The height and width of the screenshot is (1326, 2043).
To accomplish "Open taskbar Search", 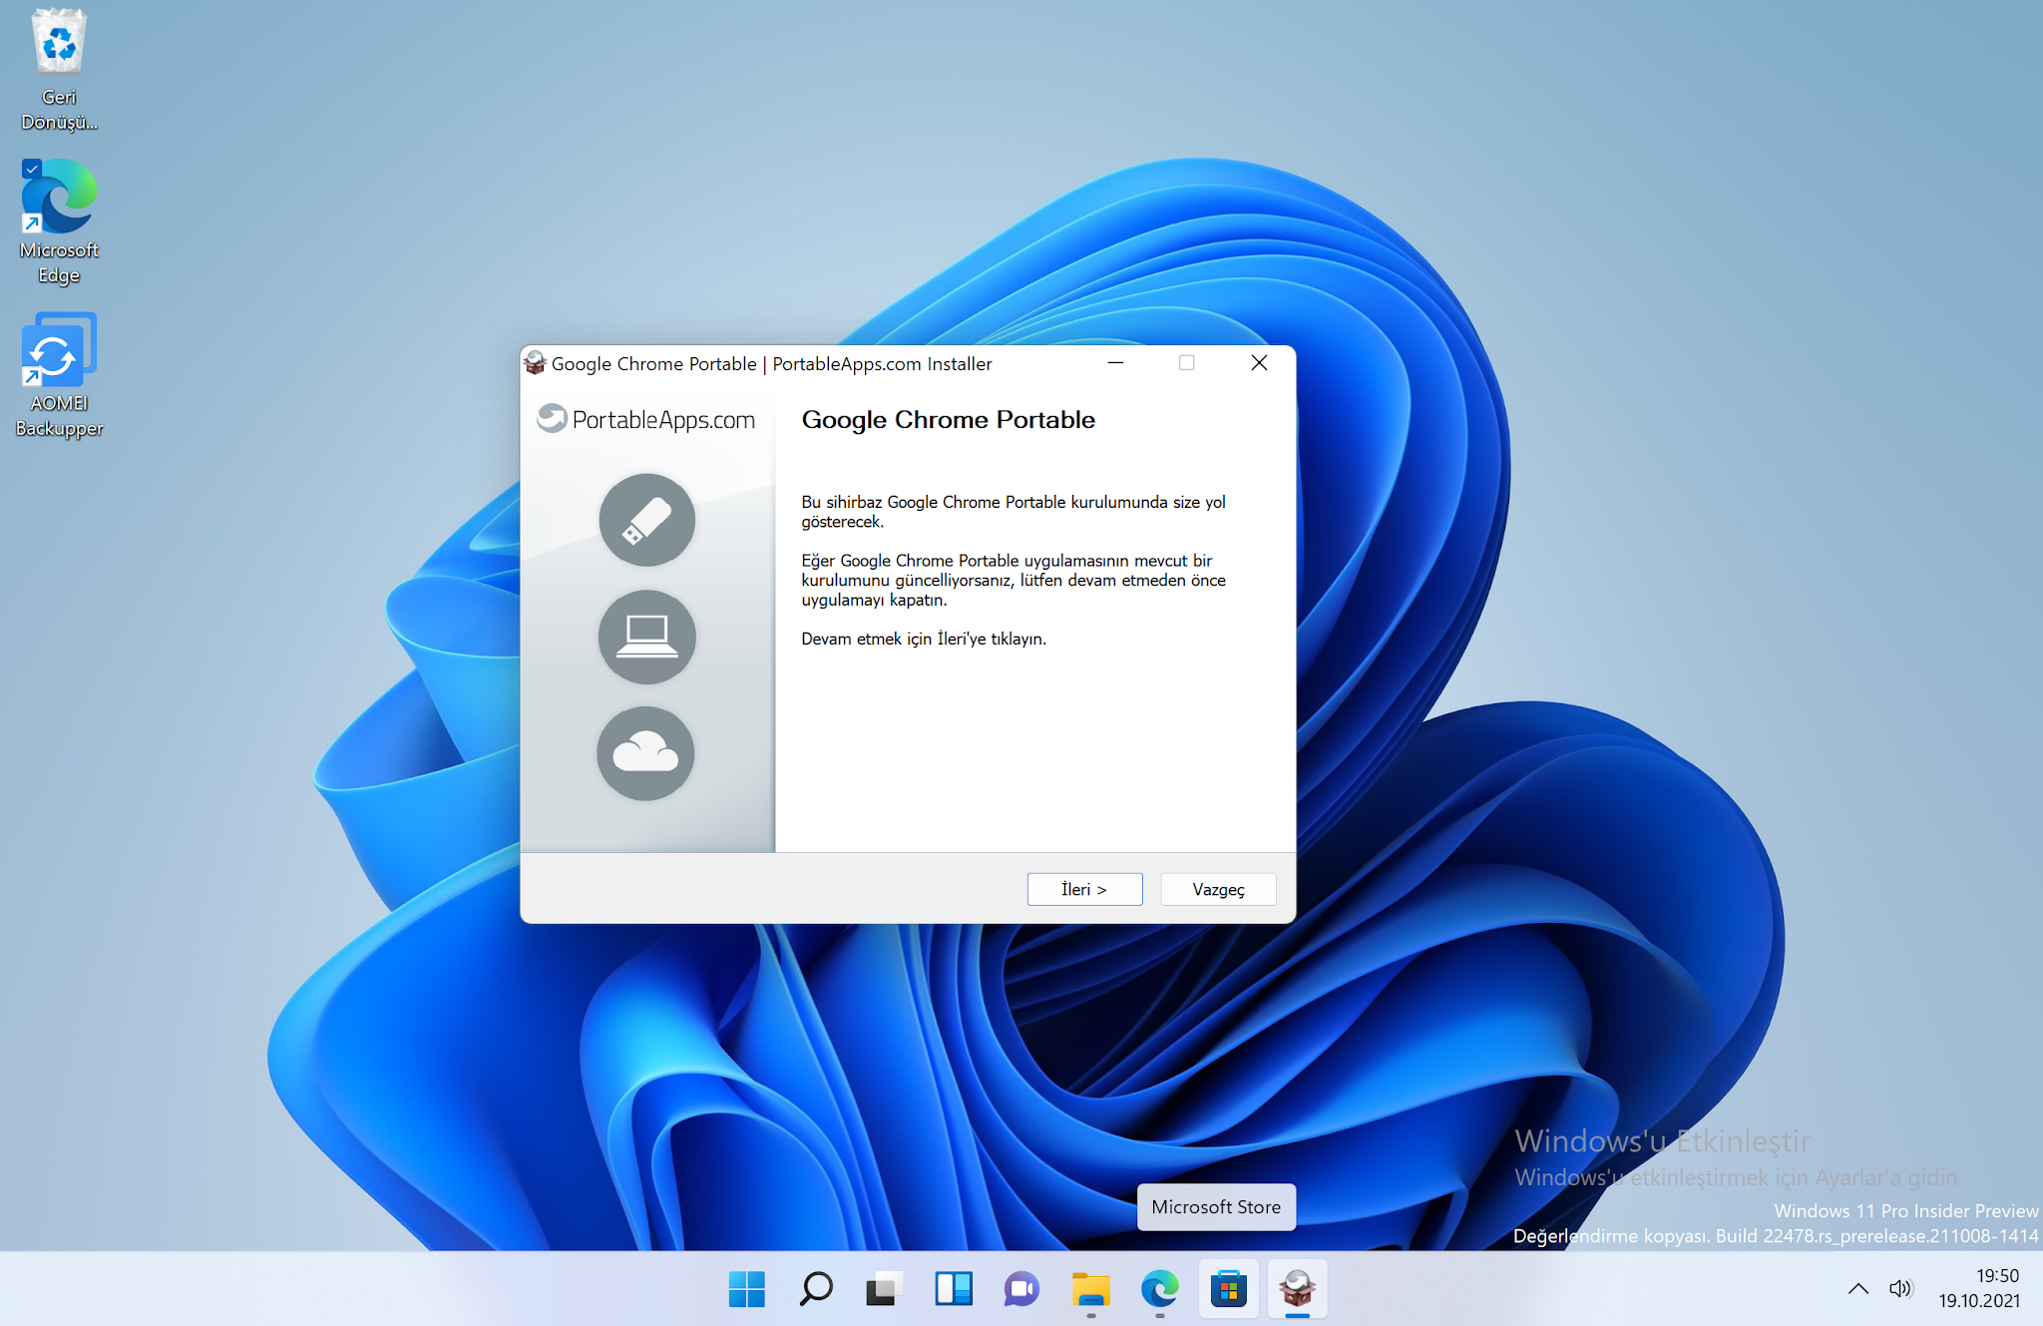I will point(816,1289).
